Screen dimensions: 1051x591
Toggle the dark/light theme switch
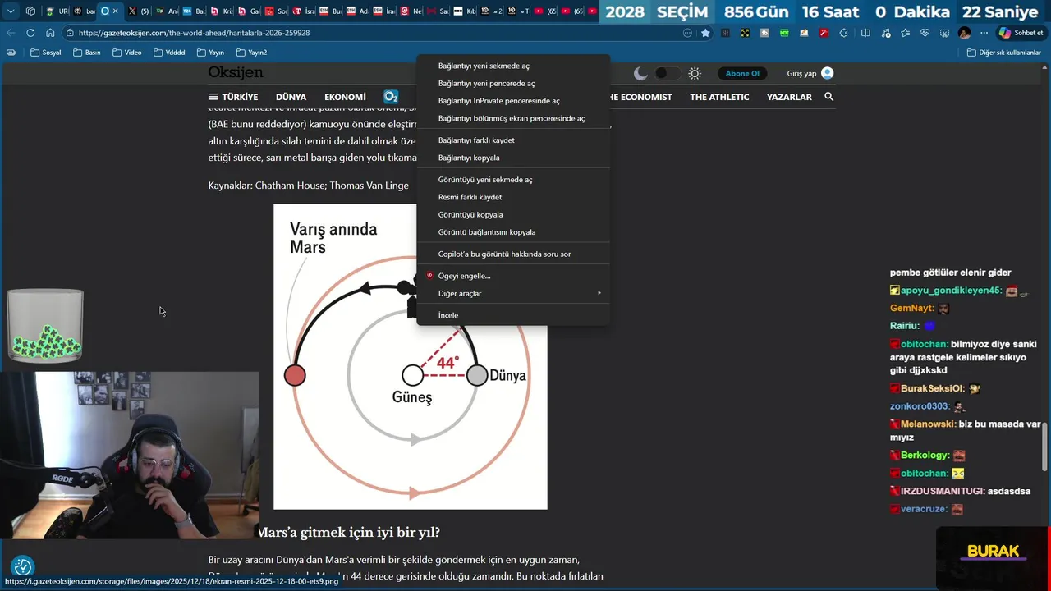668,73
